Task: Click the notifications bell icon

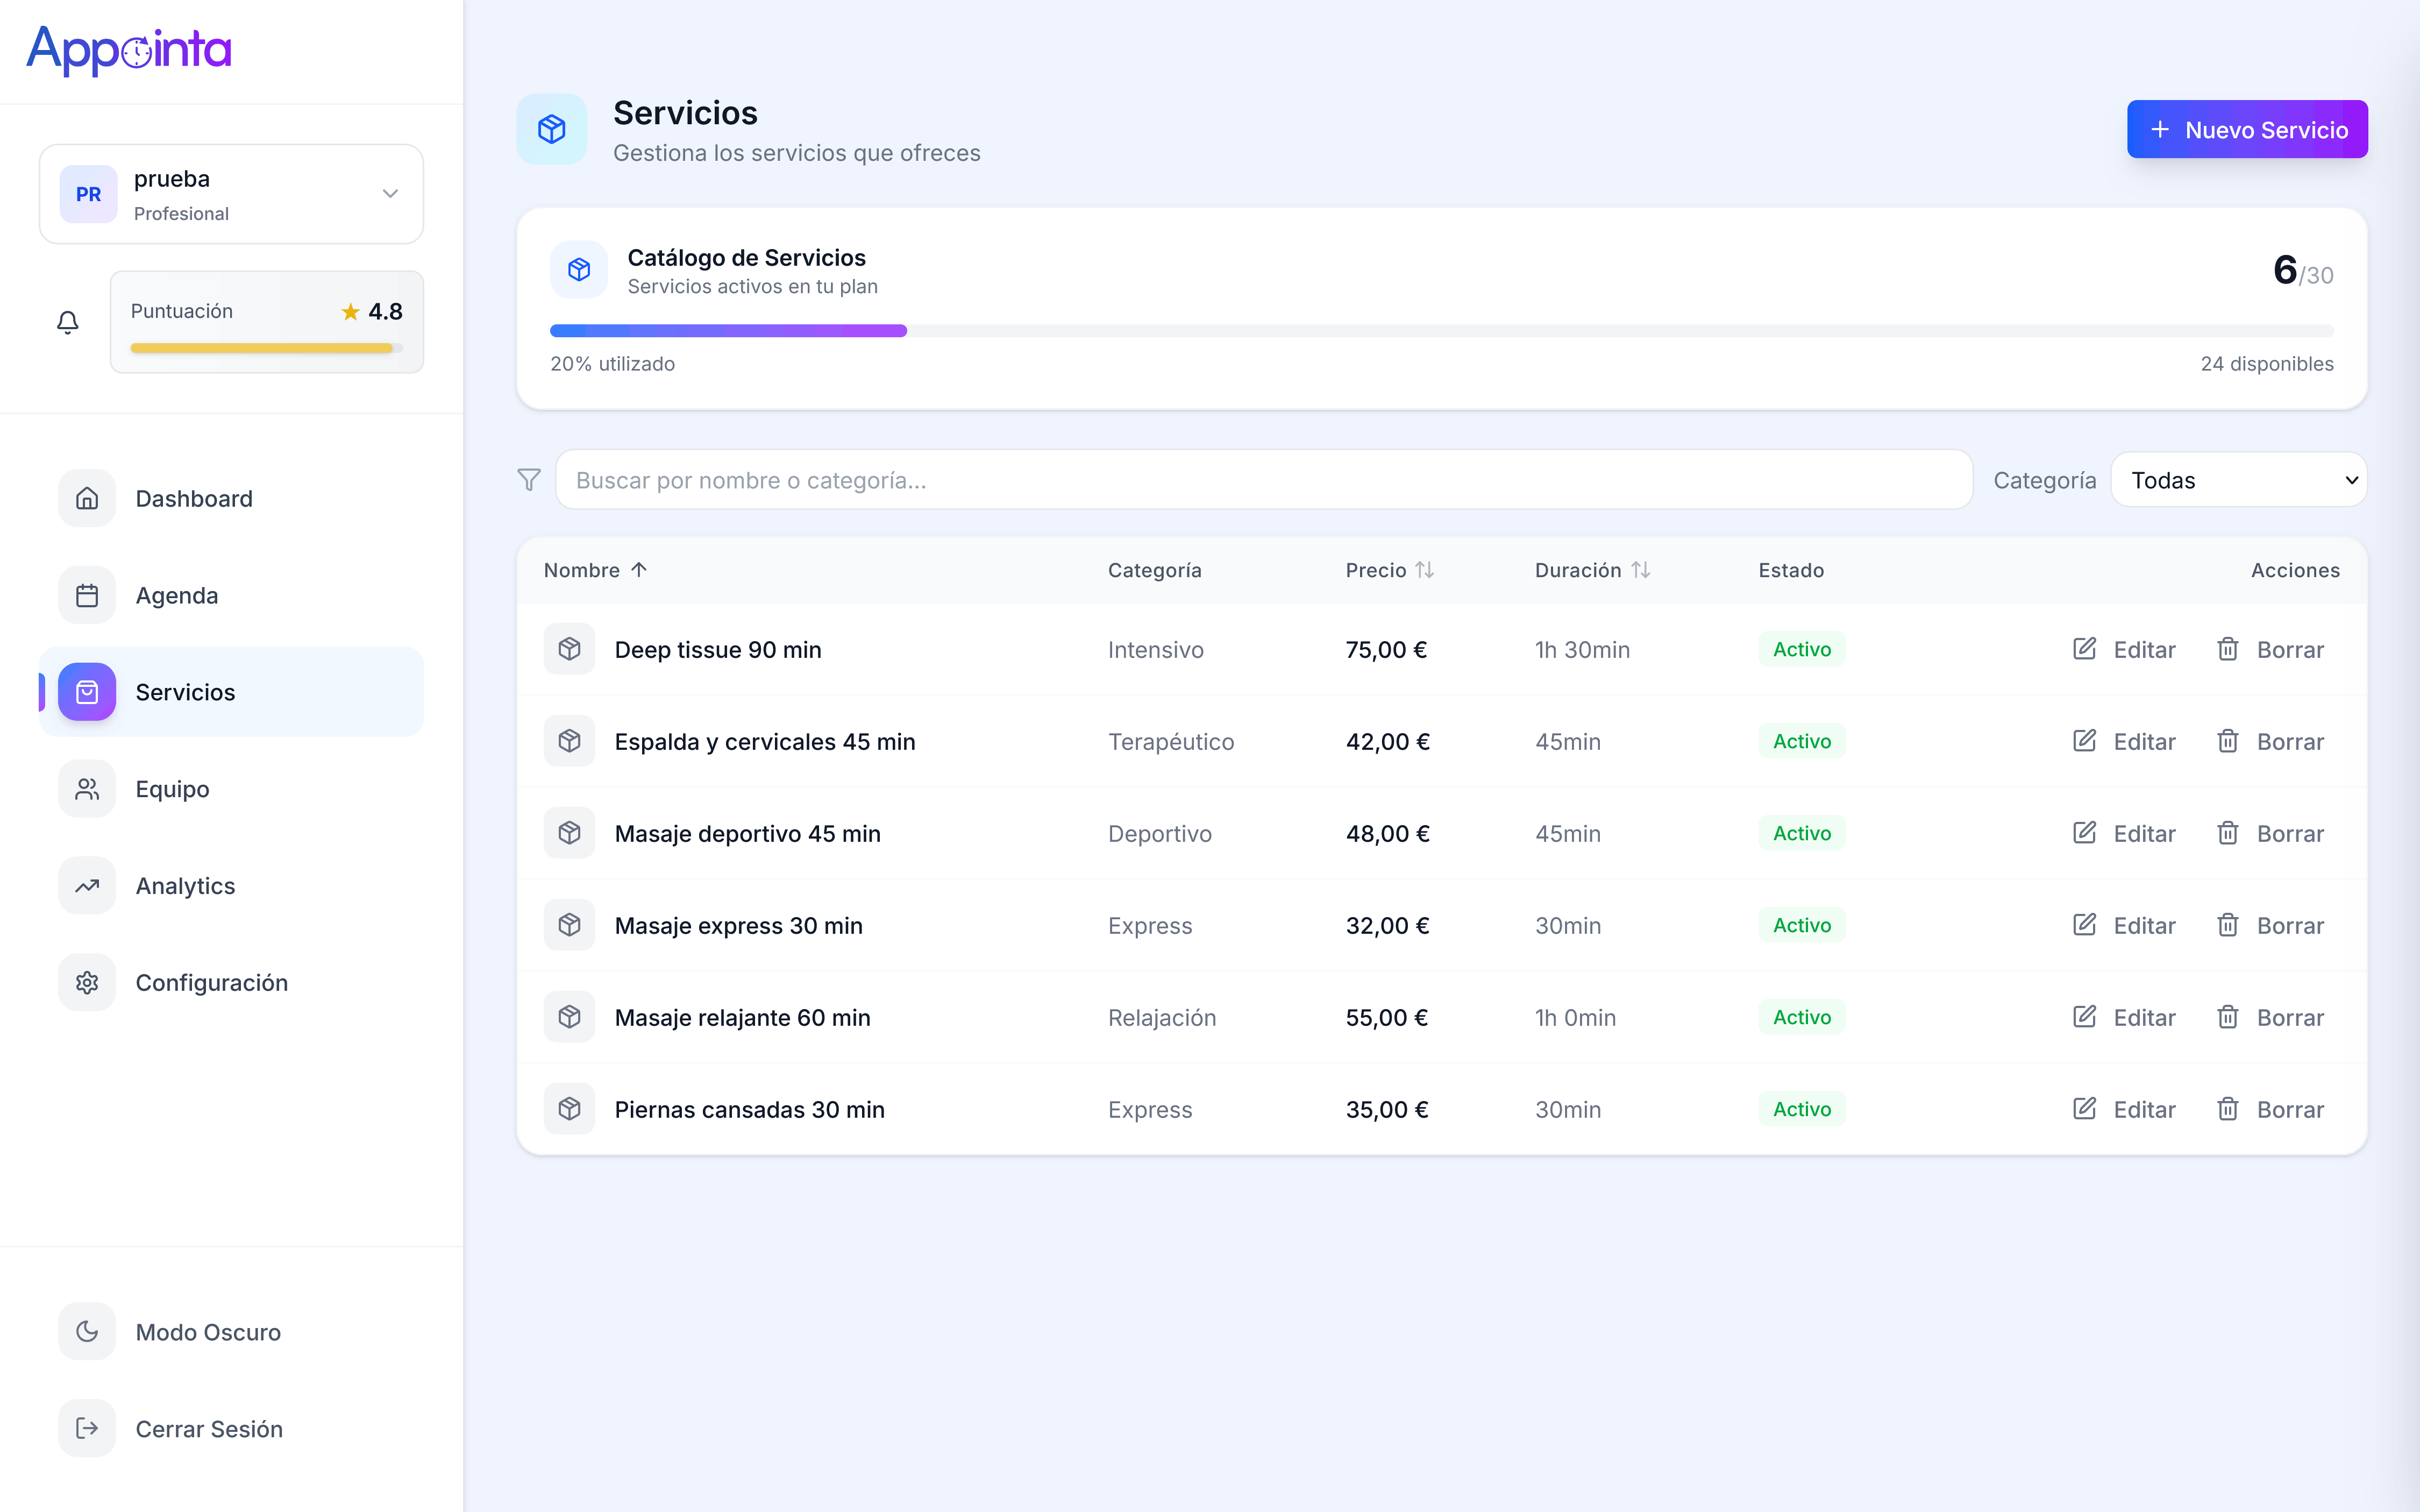Action: tap(68, 322)
